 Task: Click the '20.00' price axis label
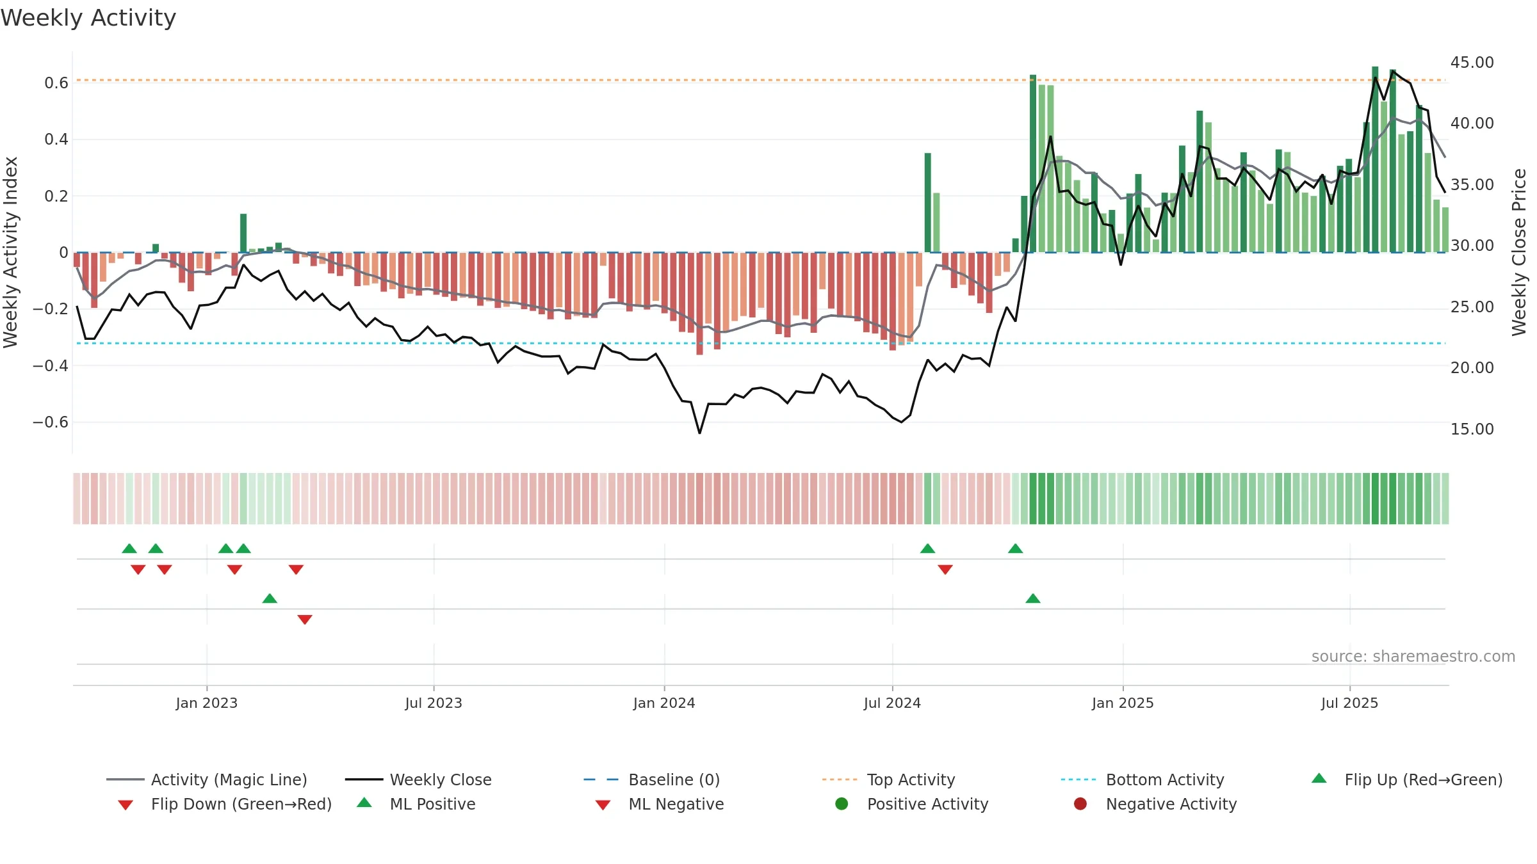point(1472,368)
